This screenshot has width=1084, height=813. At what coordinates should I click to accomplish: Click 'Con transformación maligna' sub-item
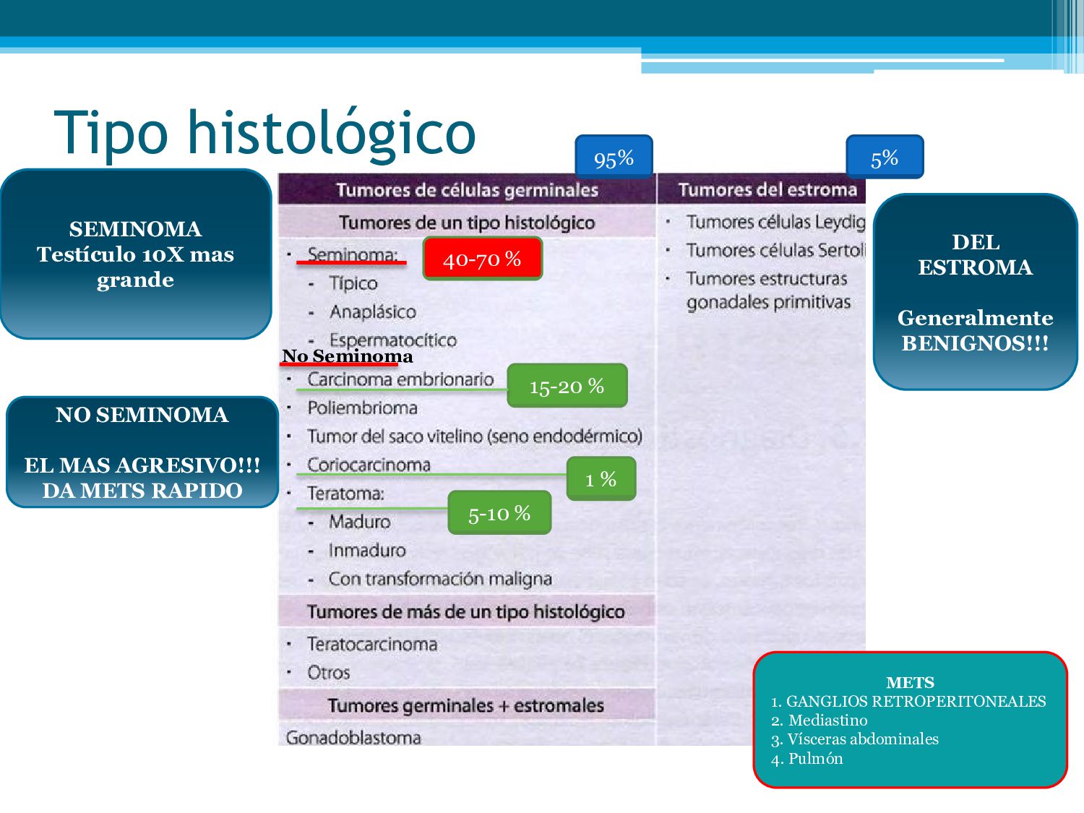[x=440, y=579]
